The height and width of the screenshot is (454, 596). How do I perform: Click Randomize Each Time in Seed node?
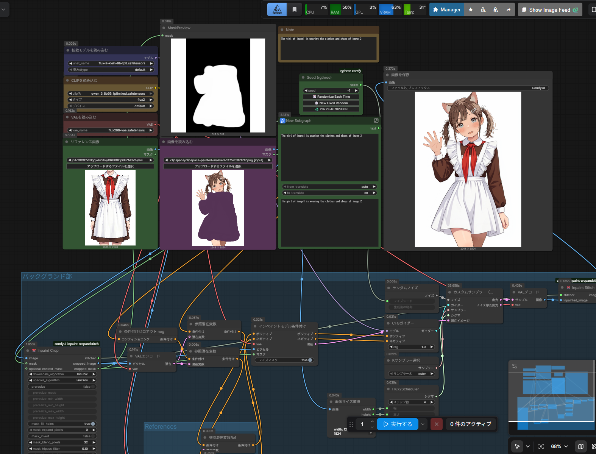[331, 97]
